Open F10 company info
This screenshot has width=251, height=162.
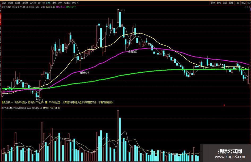point(237,3)
